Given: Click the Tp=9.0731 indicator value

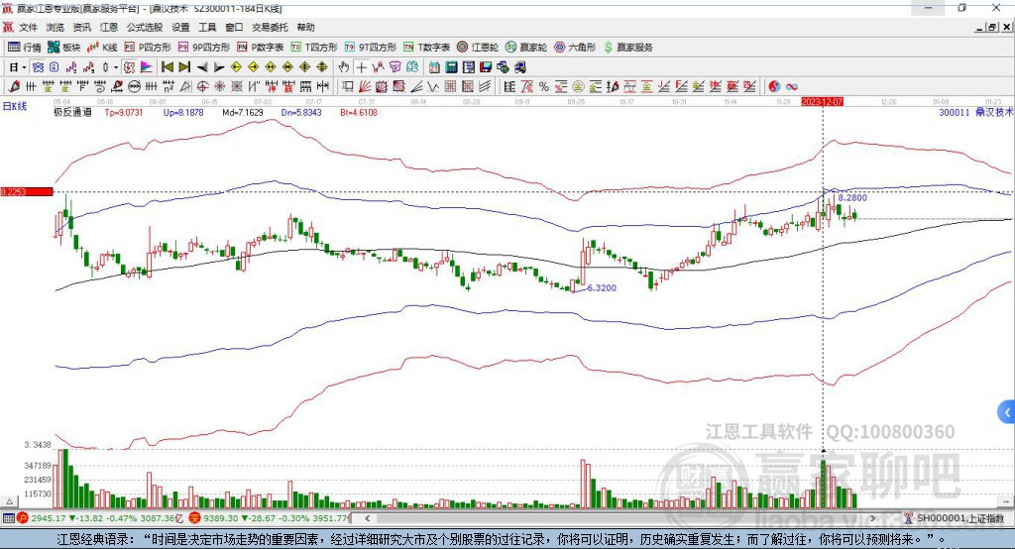Looking at the screenshot, I should click(124, 113).
